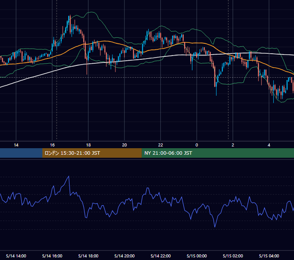Viewport: 294px width, 260px height.
Task: Click the 18 hour axis label
Action: pos(88,145)
